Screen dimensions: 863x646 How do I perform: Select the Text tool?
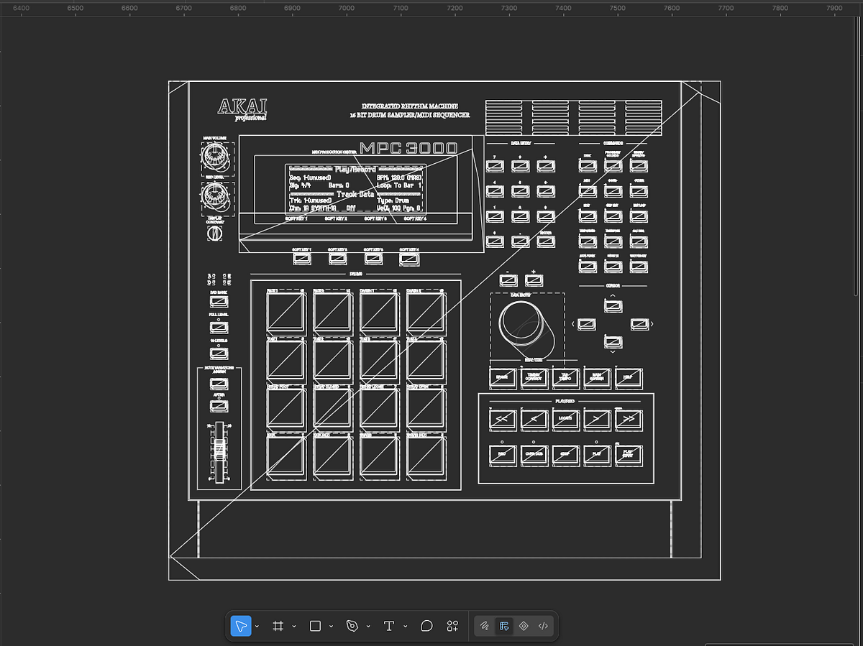coord(389,626)
